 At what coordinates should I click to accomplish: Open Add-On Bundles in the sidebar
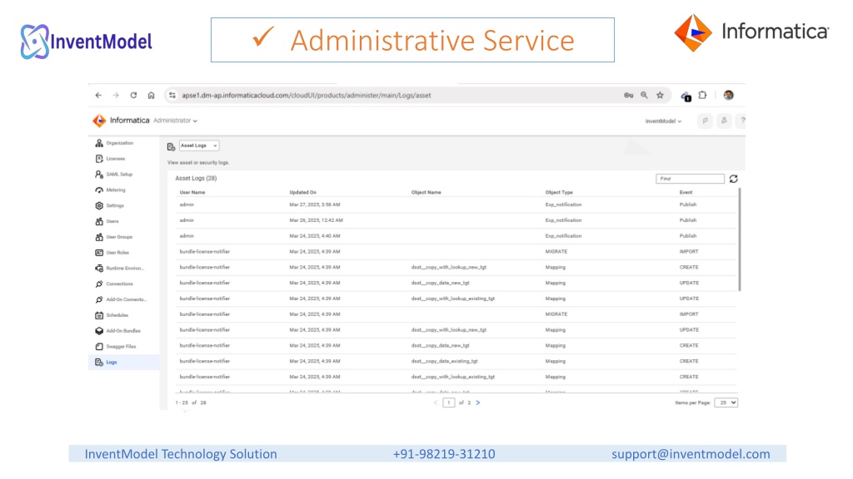[123, 331]
